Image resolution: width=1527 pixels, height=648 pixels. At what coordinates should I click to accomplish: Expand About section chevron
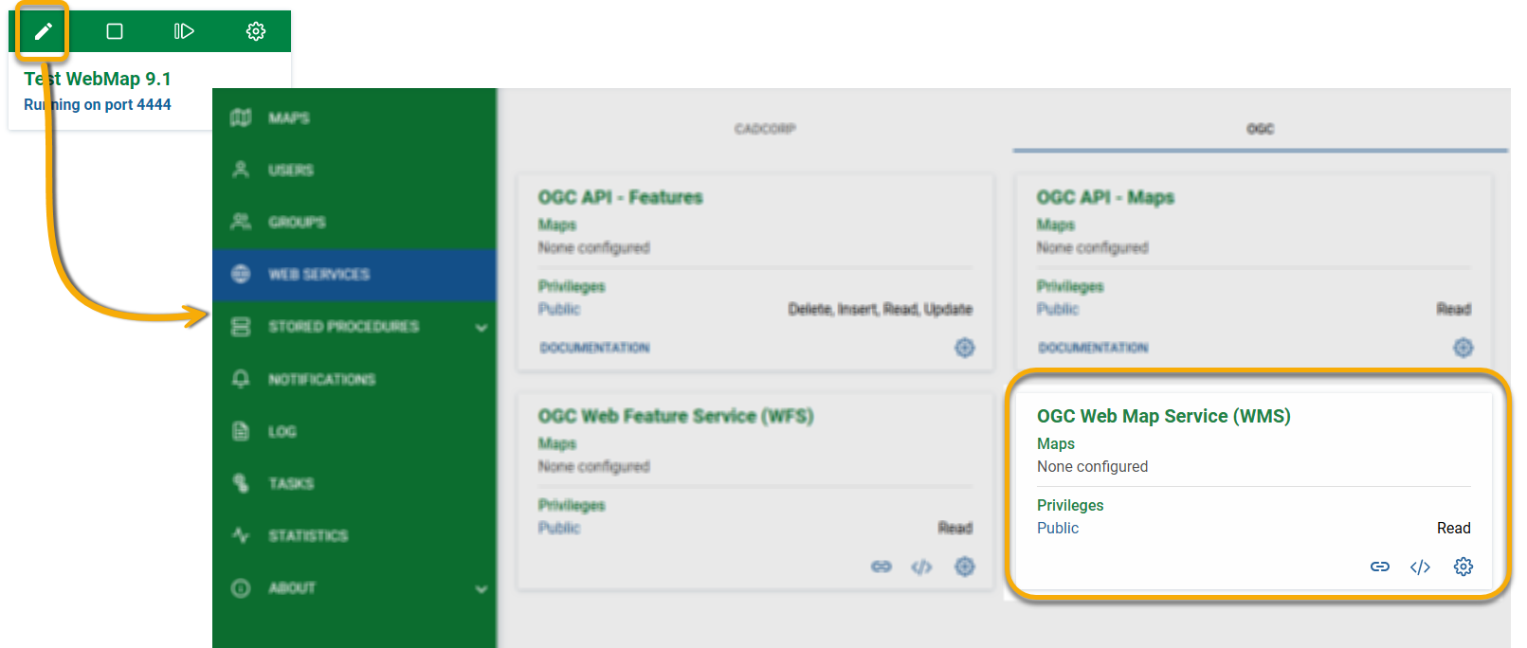[x=482, y=588]
